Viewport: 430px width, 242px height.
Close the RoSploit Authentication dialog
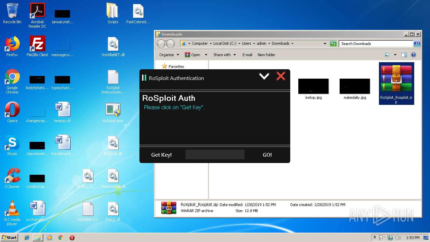tap(281, 76)
